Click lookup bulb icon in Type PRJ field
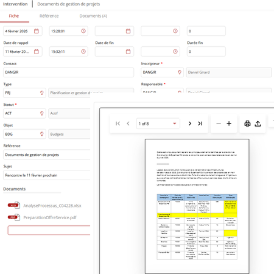The image size is (274, 274). pos(42,93)
